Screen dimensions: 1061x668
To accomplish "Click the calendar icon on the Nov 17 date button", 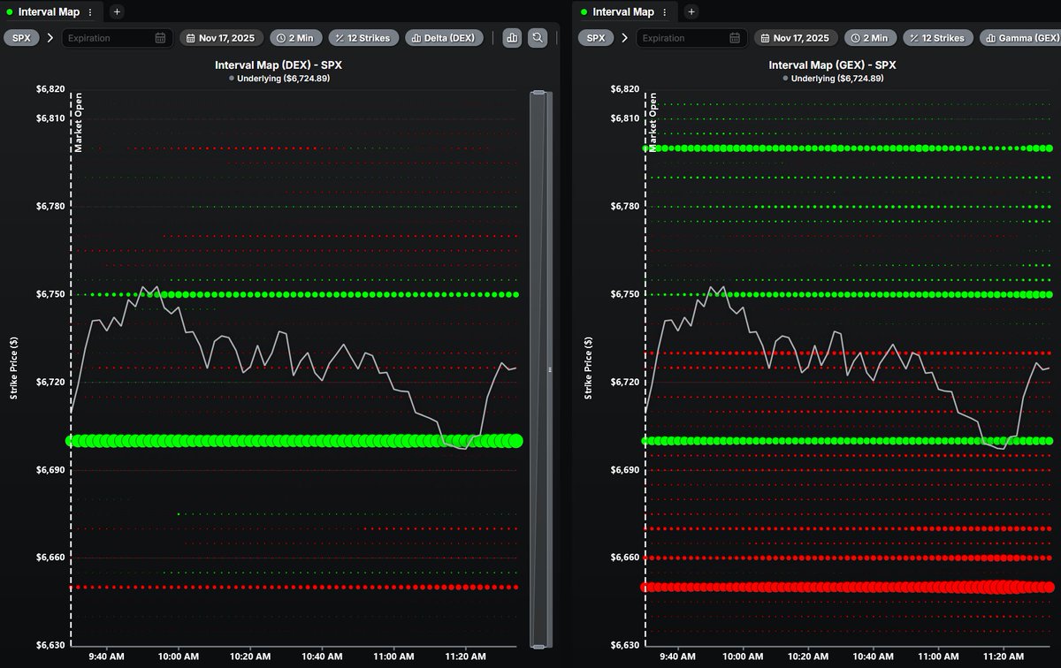I will click(x=191, y=37).
